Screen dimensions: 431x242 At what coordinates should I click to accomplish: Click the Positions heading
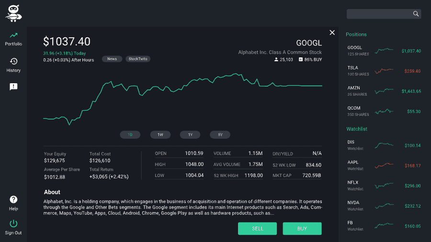[356, 34]
